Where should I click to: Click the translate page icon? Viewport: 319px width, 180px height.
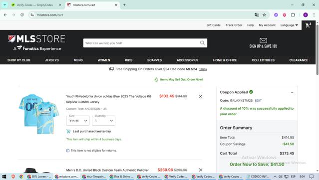pyautogui.click(x=257, y=15)
